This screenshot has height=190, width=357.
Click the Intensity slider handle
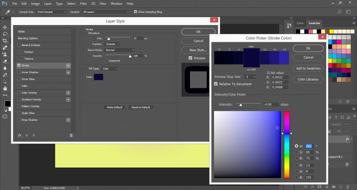coord(241,105)
